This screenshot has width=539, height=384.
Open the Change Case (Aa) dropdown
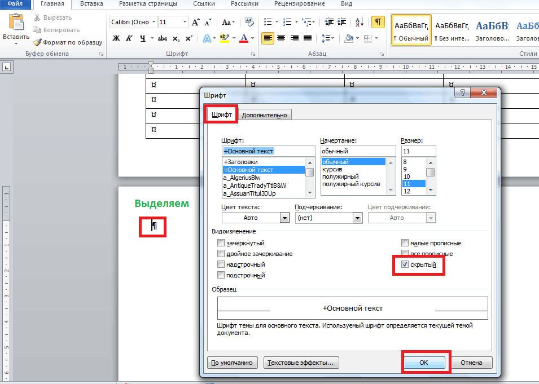click(228, 23)
